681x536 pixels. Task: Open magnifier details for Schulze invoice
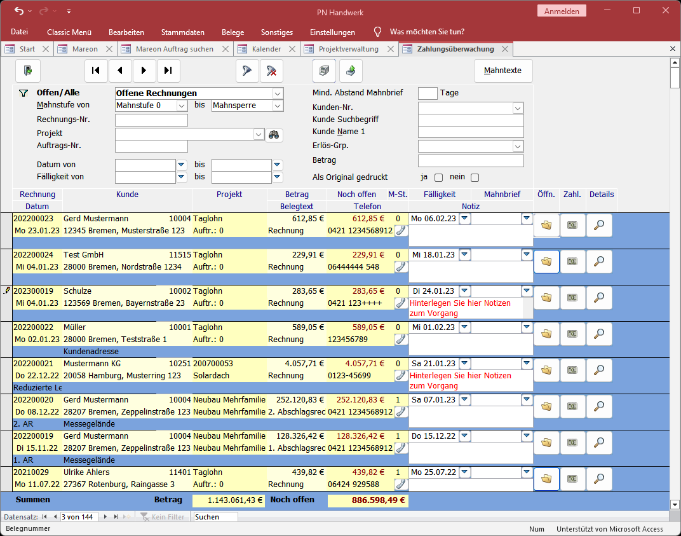pos(599,298)
